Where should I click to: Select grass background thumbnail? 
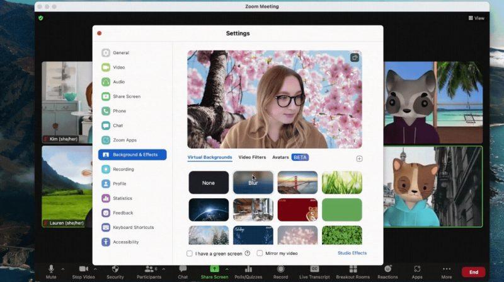tap(341, 182)
